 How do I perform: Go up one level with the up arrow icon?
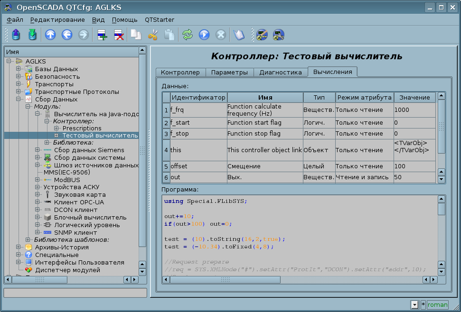point(50,35)
